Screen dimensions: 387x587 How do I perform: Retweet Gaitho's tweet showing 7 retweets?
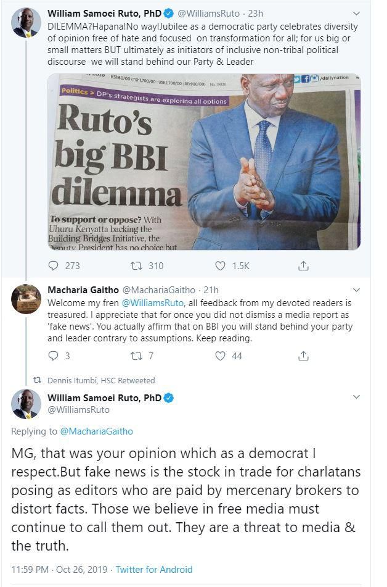click(x=138, y=356)
